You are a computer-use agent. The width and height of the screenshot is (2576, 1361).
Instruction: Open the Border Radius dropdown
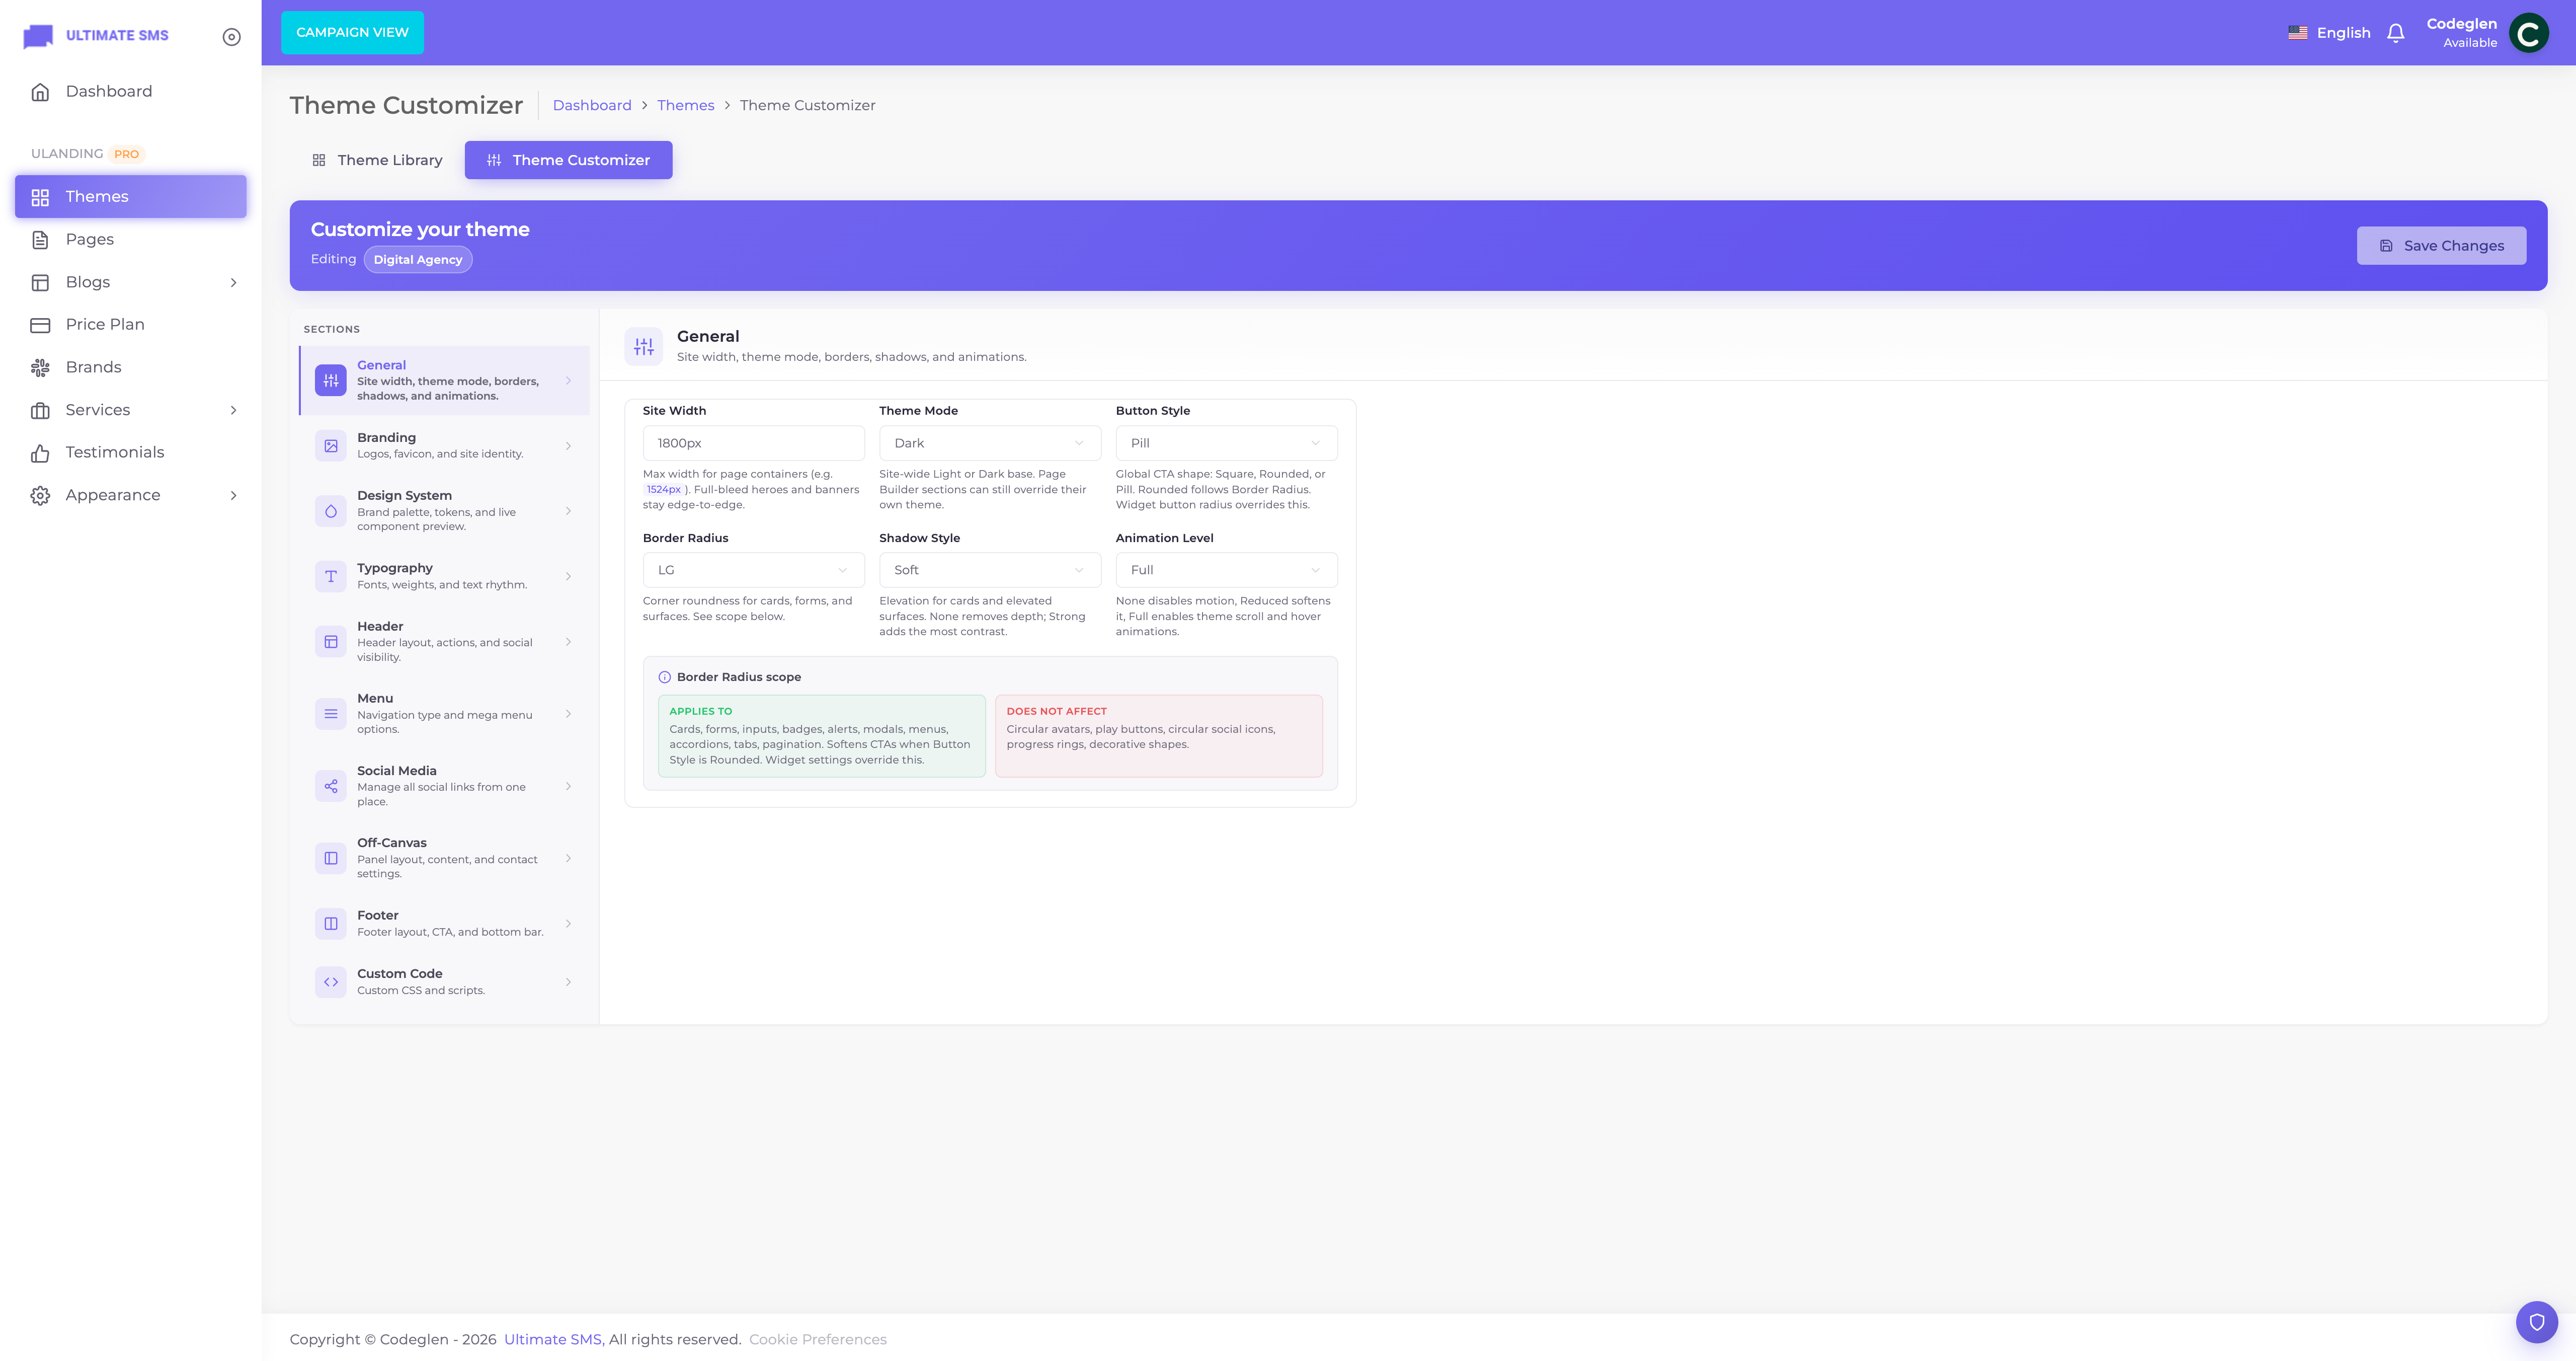click(753, 570)
